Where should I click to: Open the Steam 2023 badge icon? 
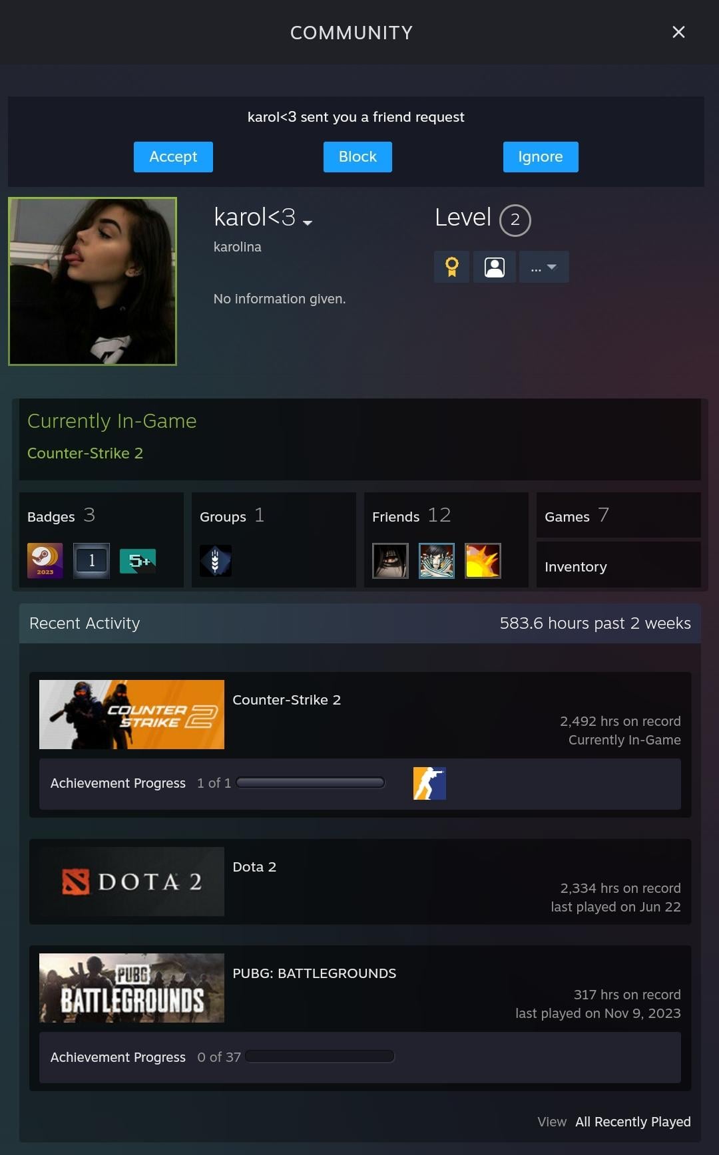click(x=45, y=560)
